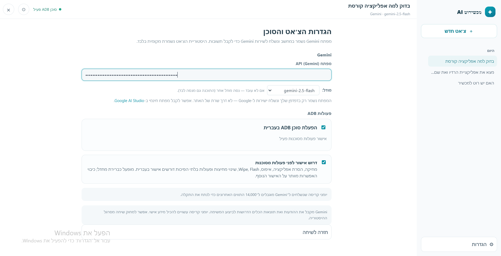Click the סוכן ADB פעיל status indicator
The height and width of the screenshot is (256, 501).
tap(47, 9)
